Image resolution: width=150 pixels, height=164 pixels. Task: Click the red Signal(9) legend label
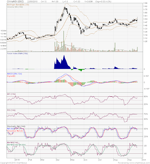click(11, 76)
